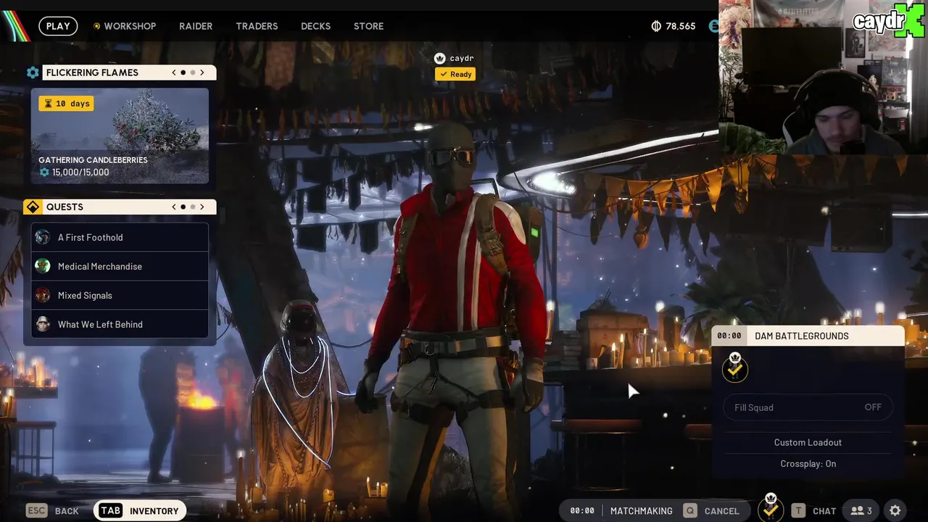This screenshot has height=522, width=928.
Task: Click the blue icon beside 15,000/15,000
Action: [44, 173]
